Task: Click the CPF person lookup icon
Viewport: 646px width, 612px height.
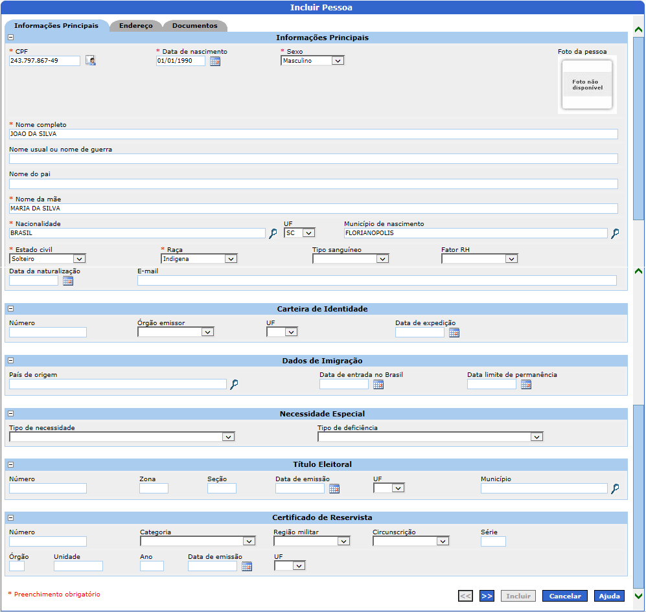Action: (91, 61)
